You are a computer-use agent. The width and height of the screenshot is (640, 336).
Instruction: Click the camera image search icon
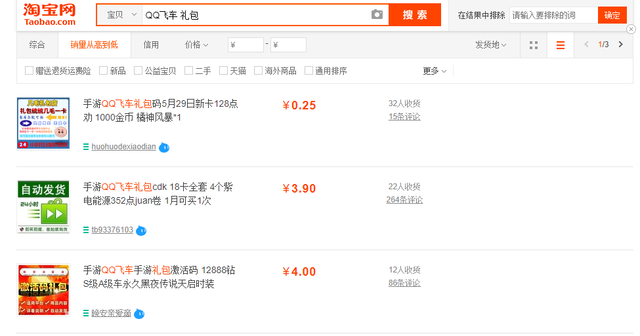(377, 14)
